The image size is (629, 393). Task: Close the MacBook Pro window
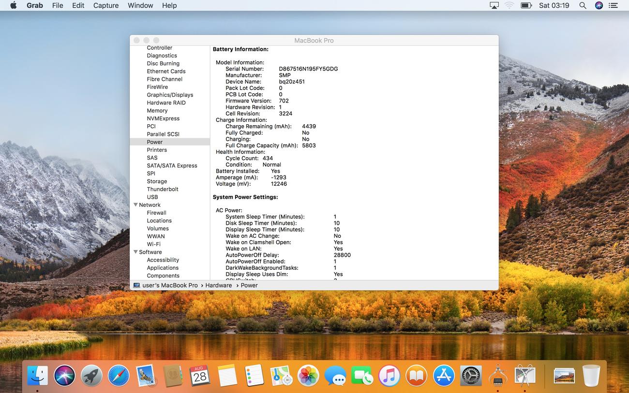(136, 41)
